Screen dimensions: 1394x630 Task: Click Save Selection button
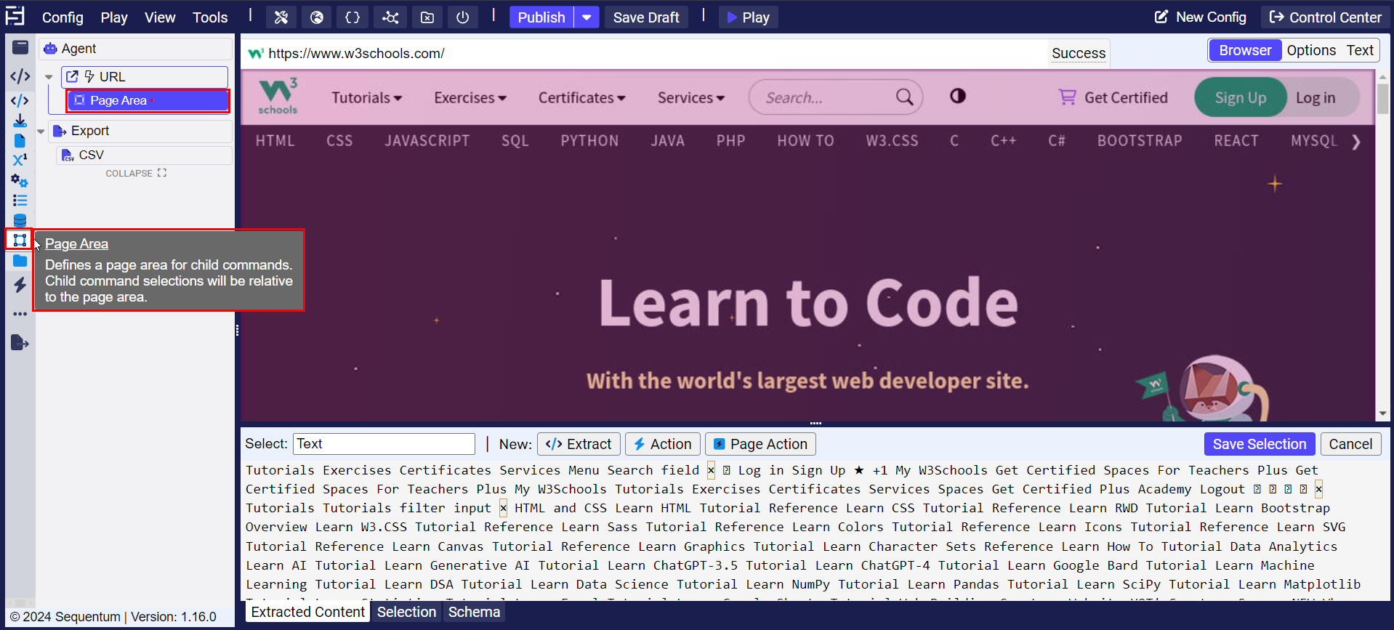pyautogui.click(x=1259, y=444)
